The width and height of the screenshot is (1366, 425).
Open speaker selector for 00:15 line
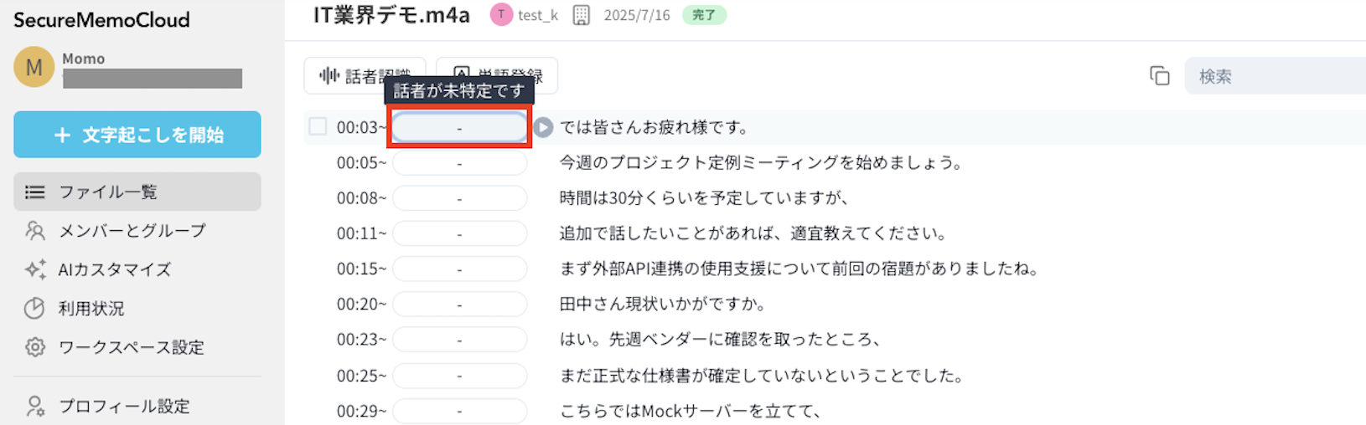click(x=459, y=269)
